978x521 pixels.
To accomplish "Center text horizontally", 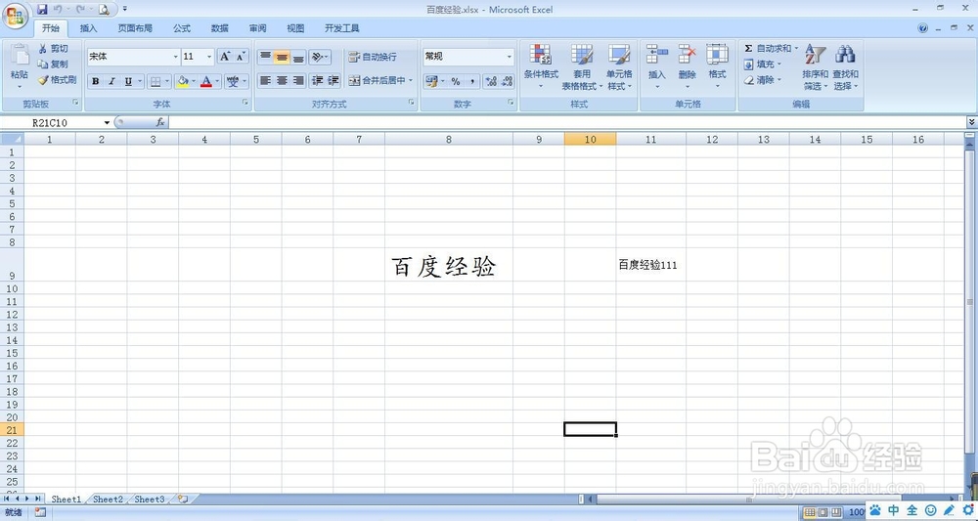I will tap(282, 80).
